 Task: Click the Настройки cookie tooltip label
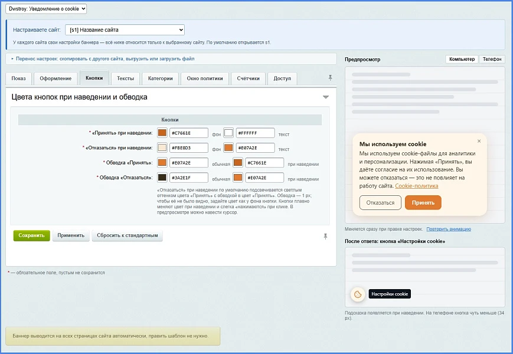point(390,294)
